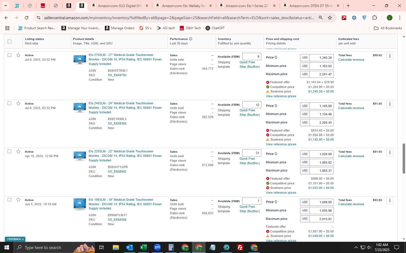The width and height of the screenshot is (406, 253).
Task: Edit available quantity field showing 21
Action: [x=251, y=153]
